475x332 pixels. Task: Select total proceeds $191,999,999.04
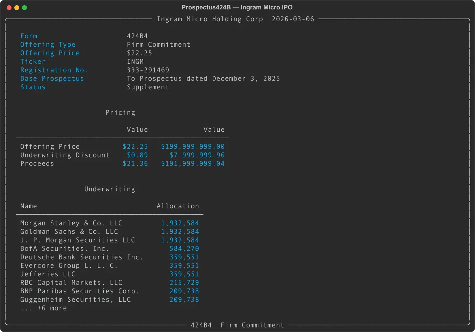point(193,164)
